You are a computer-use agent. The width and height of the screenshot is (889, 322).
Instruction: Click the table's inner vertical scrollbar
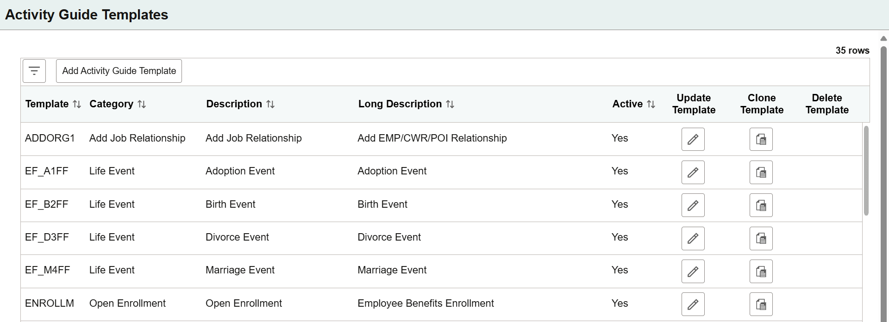pos(866,171)
